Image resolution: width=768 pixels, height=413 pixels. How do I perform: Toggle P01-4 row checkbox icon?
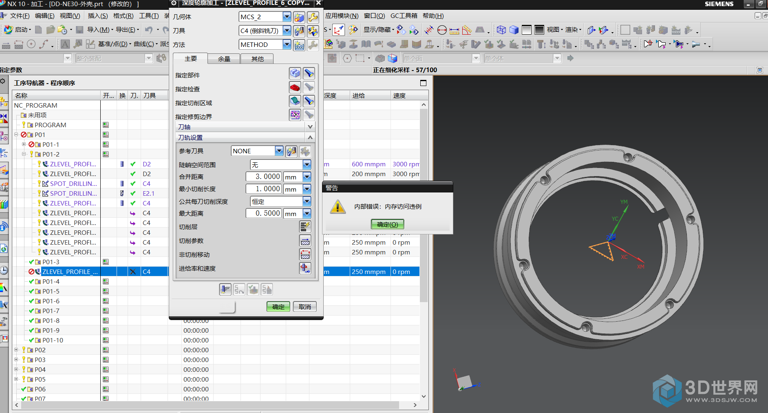[106, 281]
